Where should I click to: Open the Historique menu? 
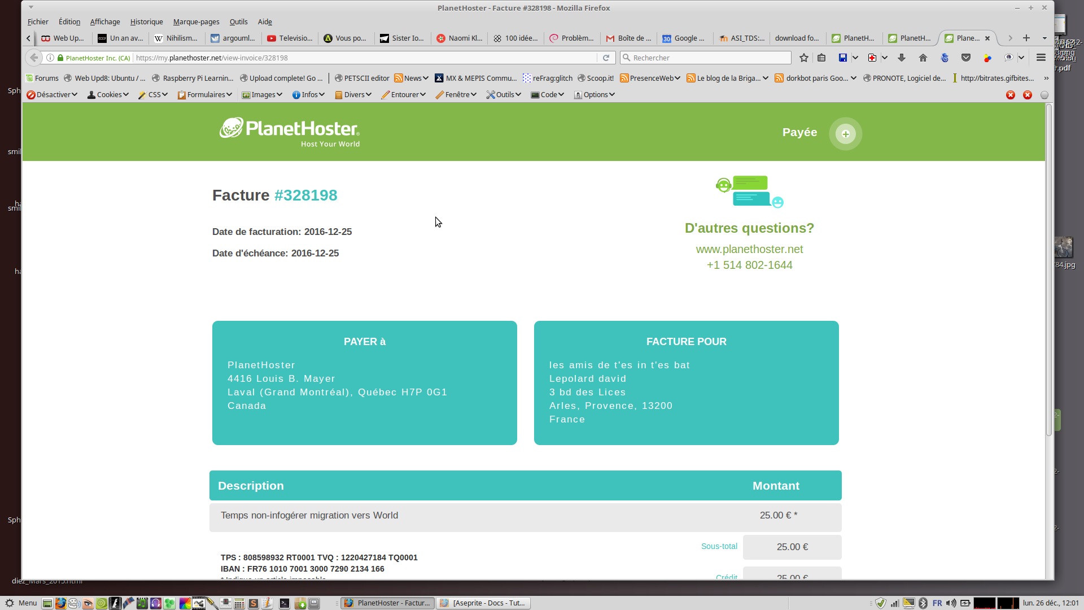click(146, 22)
